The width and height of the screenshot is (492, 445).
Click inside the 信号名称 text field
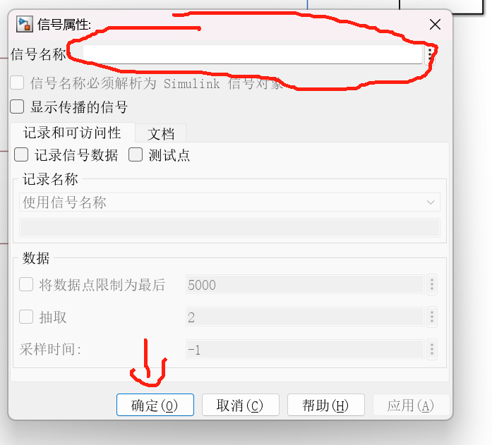(x=253, y=54)
